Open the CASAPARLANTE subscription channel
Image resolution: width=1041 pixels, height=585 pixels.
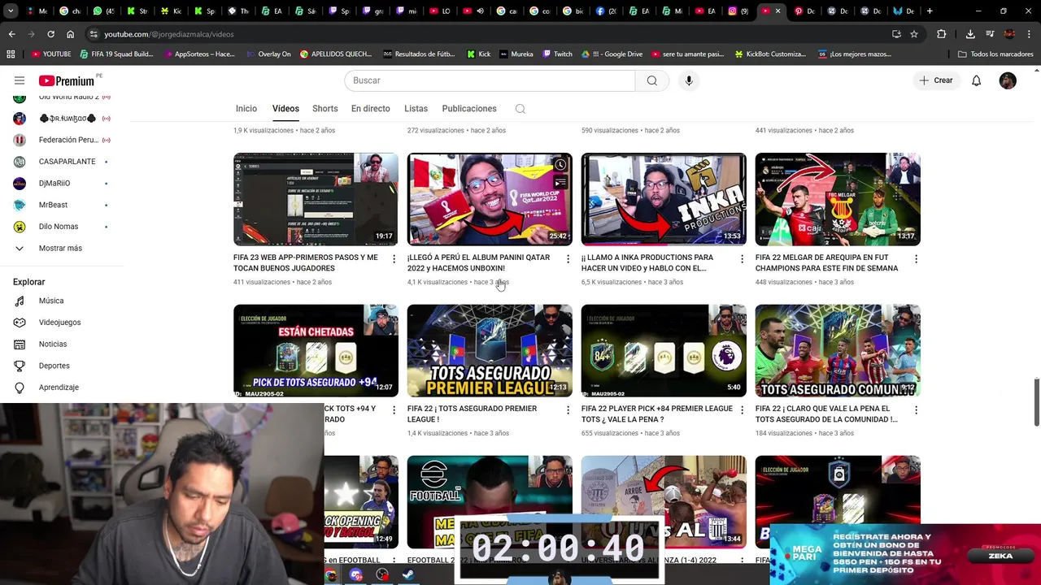pos(67,162)
